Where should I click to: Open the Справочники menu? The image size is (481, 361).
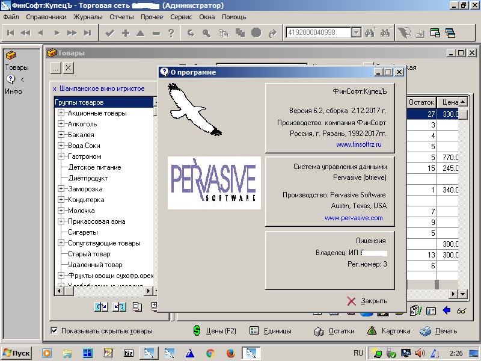pos(46,17)
